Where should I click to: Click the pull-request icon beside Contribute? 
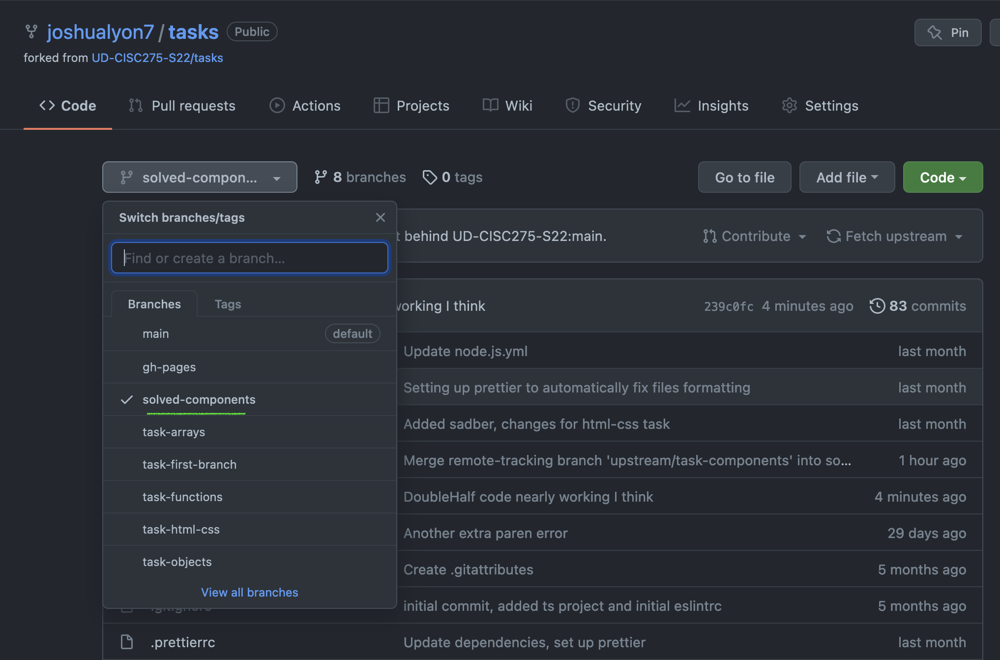709,236
